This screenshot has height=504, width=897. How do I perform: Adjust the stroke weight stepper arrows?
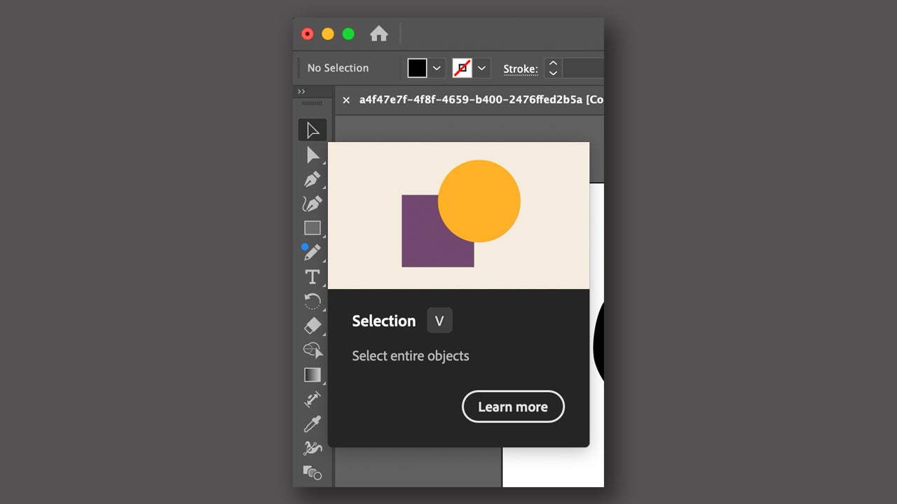[553, 68]
